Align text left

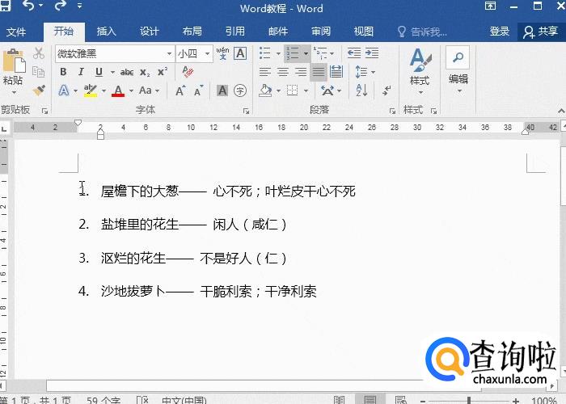pos(265,72)
